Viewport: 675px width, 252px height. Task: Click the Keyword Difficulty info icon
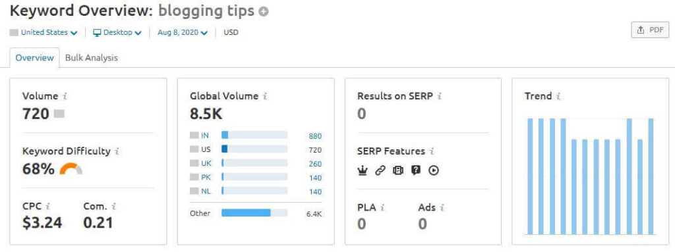tap(117, 151)
